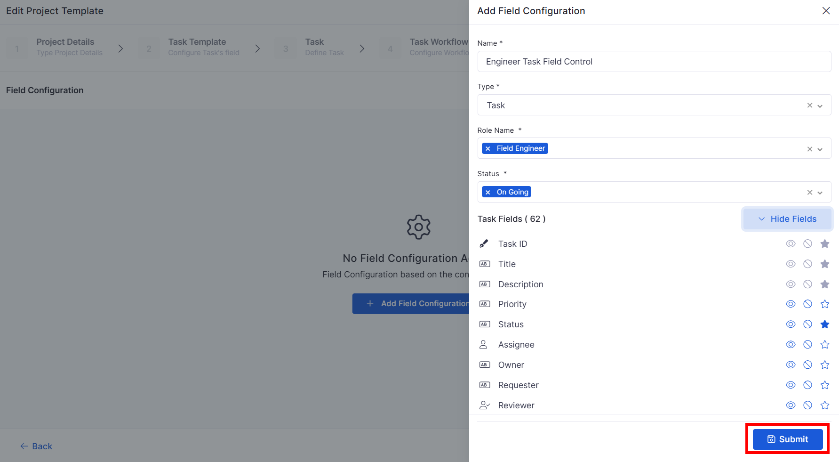Click the filled star icon for Status field

coord(824,324)
